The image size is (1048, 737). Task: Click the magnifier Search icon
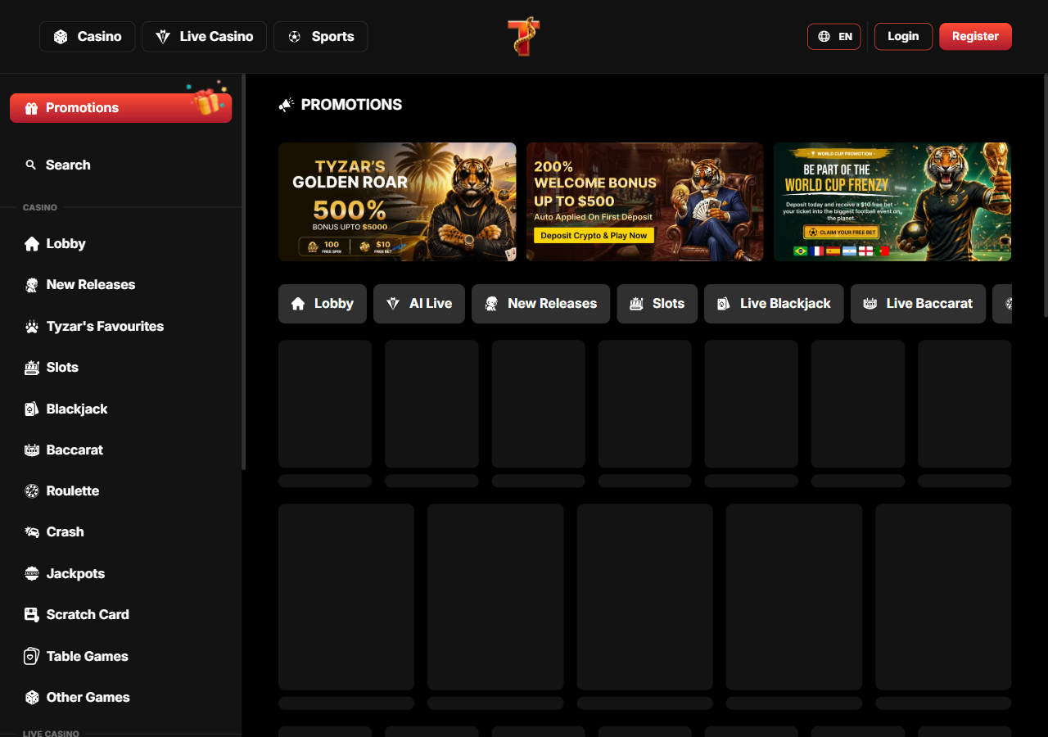31,165
